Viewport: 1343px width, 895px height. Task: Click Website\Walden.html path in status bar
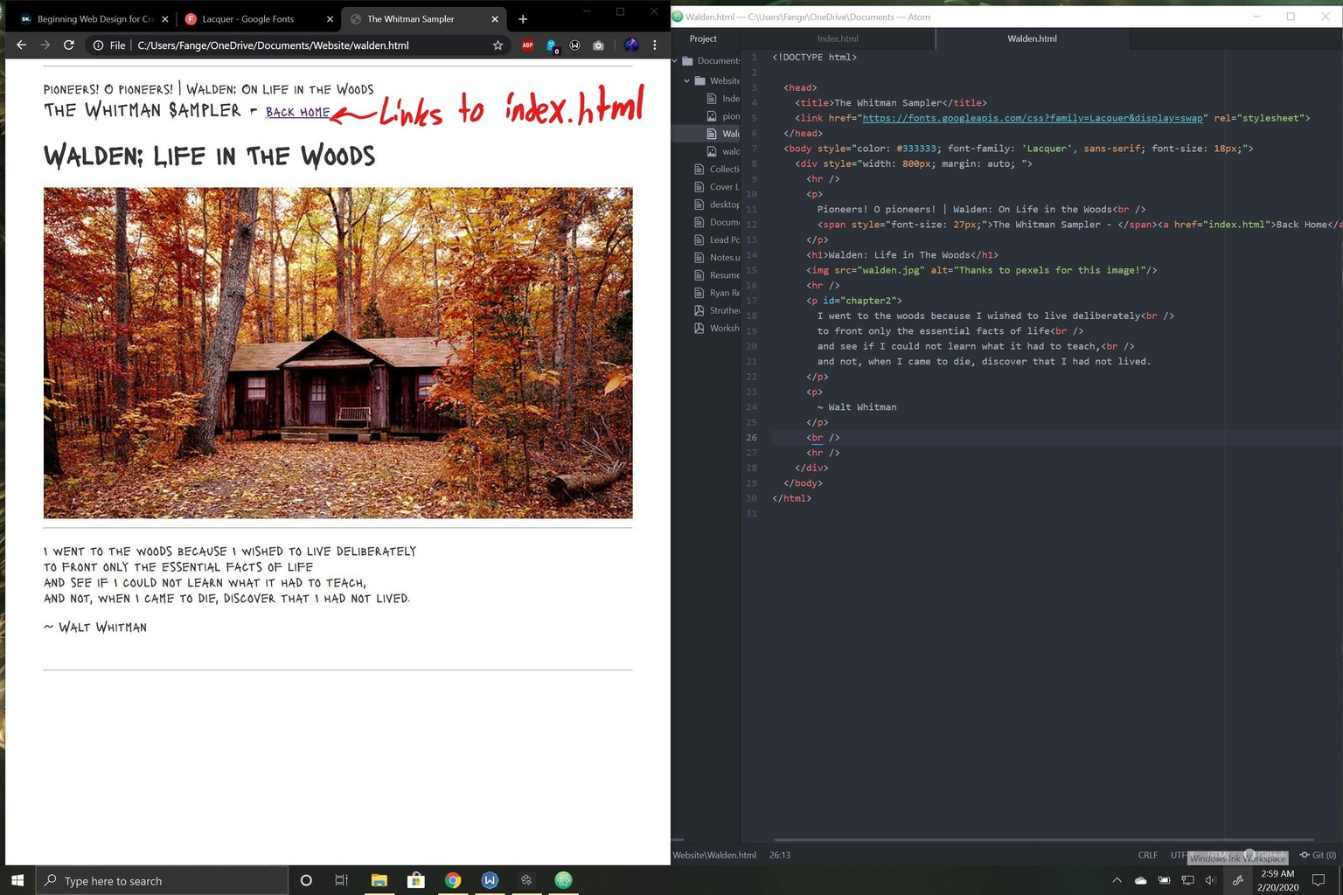click(714, 855)
